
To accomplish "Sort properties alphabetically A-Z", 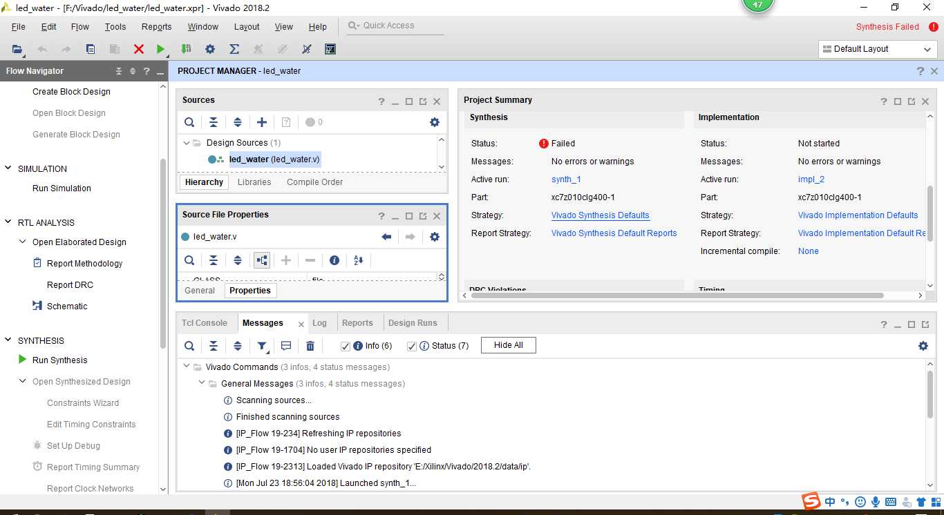I will coord(358,260).
